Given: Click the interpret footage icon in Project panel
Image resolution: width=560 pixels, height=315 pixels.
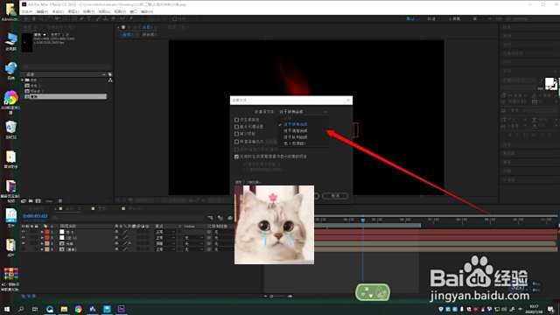Looking at the screenshot, I should [24, 201].
